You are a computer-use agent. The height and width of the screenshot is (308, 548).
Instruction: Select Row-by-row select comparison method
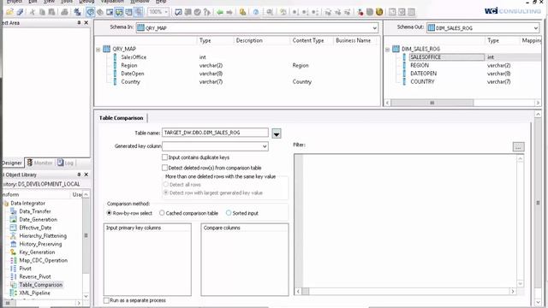coord(109,213)
